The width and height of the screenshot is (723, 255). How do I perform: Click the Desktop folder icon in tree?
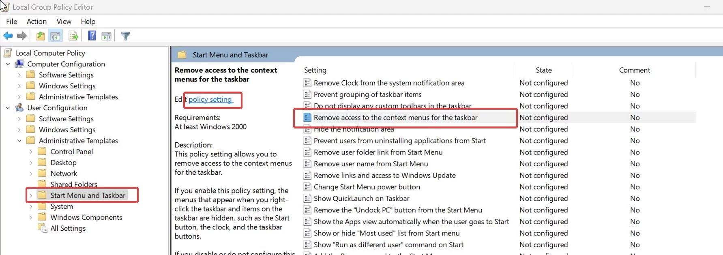pos(42,162)
